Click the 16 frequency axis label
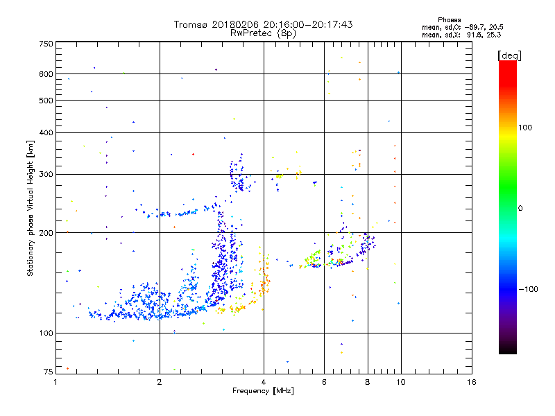Screen dimensions: 555x416 coord(472,382)
